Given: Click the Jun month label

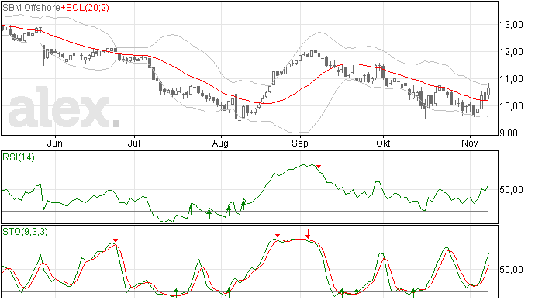Looking at the screenshot, I should pyautogui.click(x=54, y=143).
